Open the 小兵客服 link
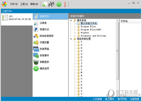Screen dimensions: 142x102 (97, 99)
